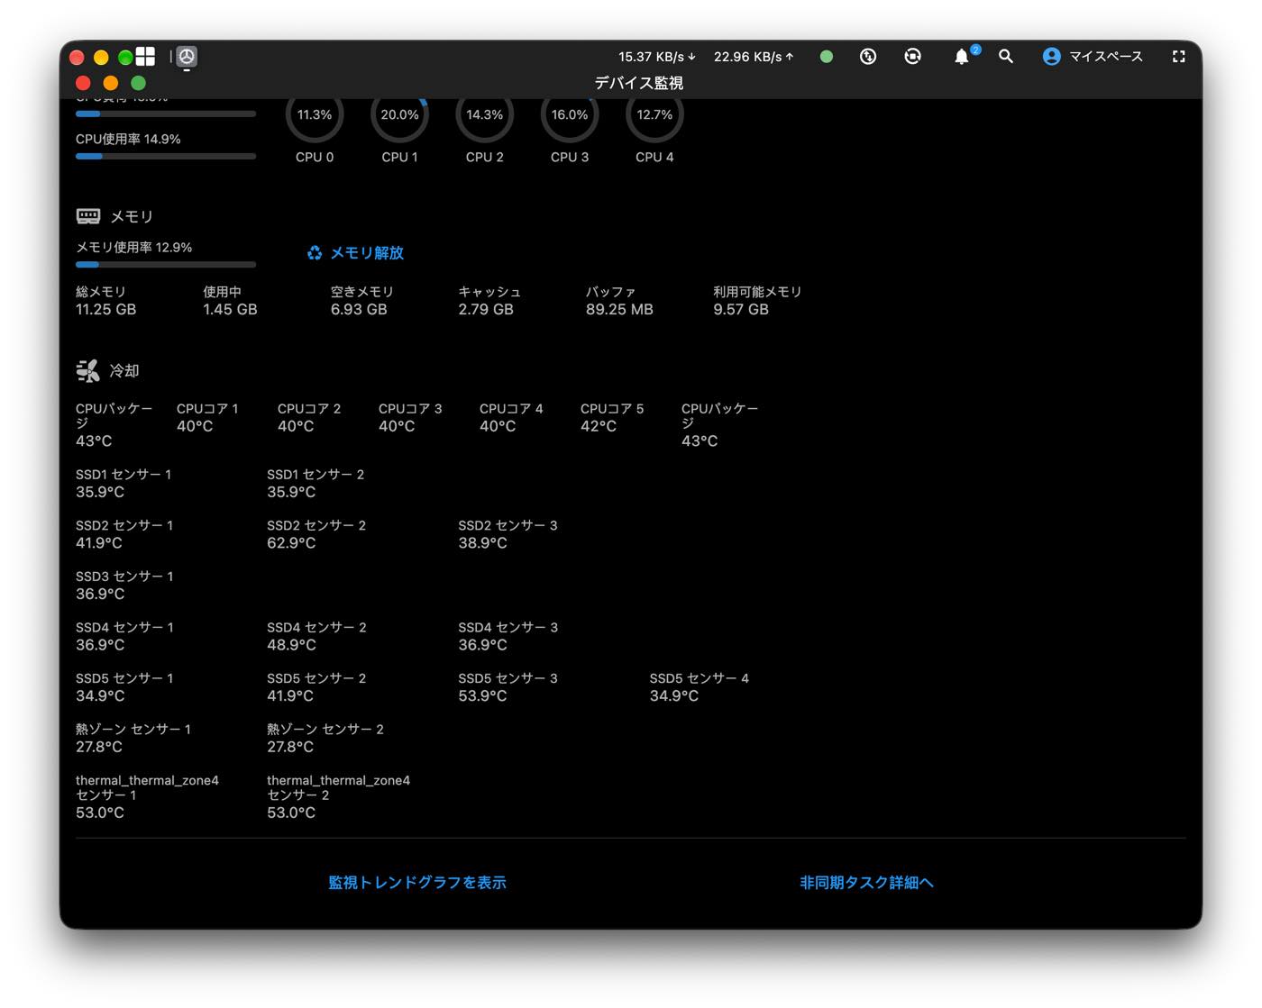This screenshot has width=1262, height=1008.
Task: Open the search magnifier icon
Action: point(1006,56)
